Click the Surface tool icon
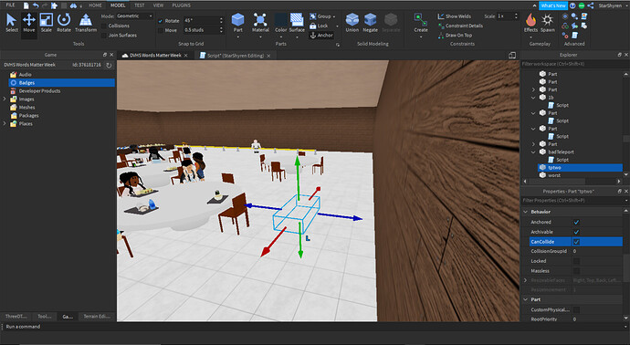The image size is (630, 345). coord(297,20)
